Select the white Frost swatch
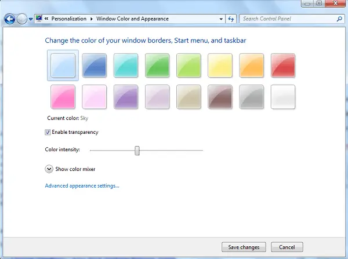This screenshot has height=259, width=348. click(x=283, y=97)
